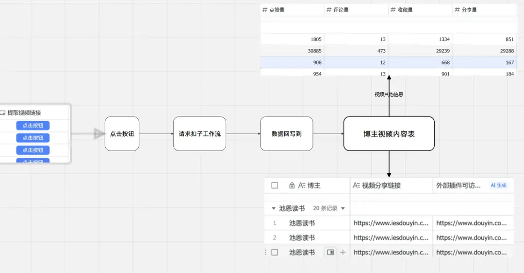The height and width of the screenshot is (273, 524).
Task: Click the plus icon in the last 池恩读书 row
Action: (x=343, y=252)
